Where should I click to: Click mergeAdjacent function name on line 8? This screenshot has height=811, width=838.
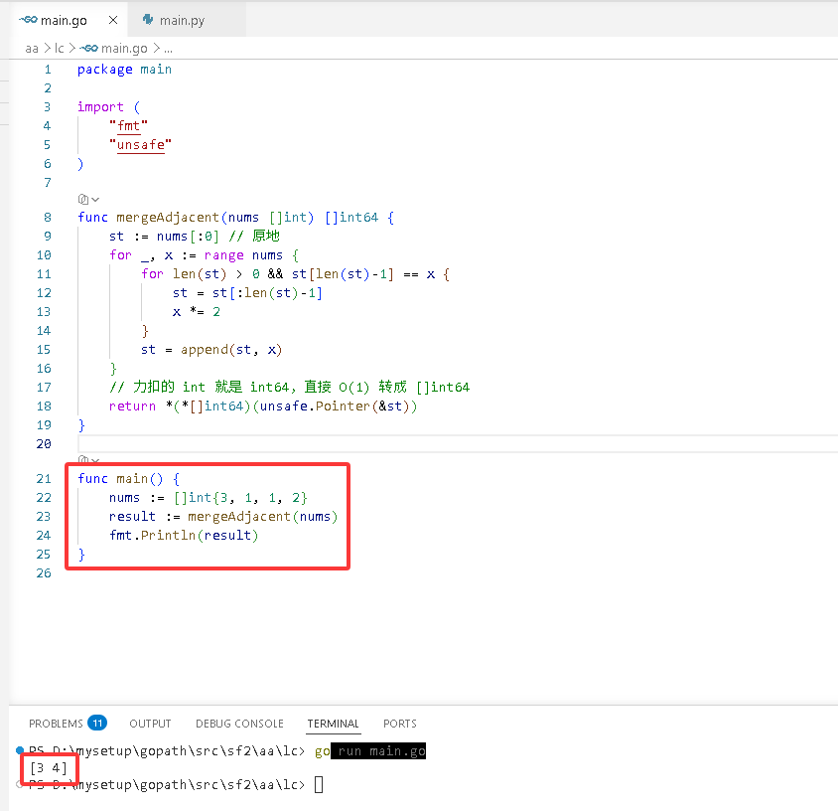click(168, 218)
